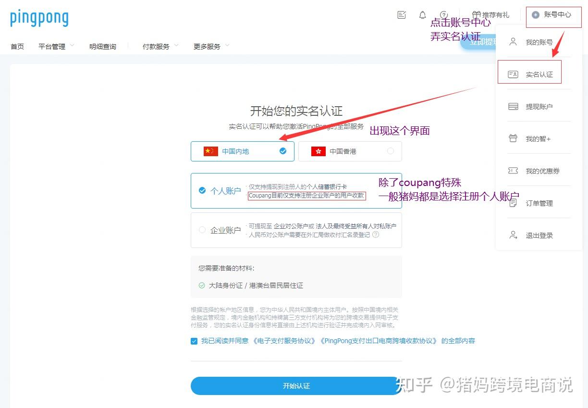Open the help question mark icon
Viewport: 588px width, 408px height.
point(444,15)
